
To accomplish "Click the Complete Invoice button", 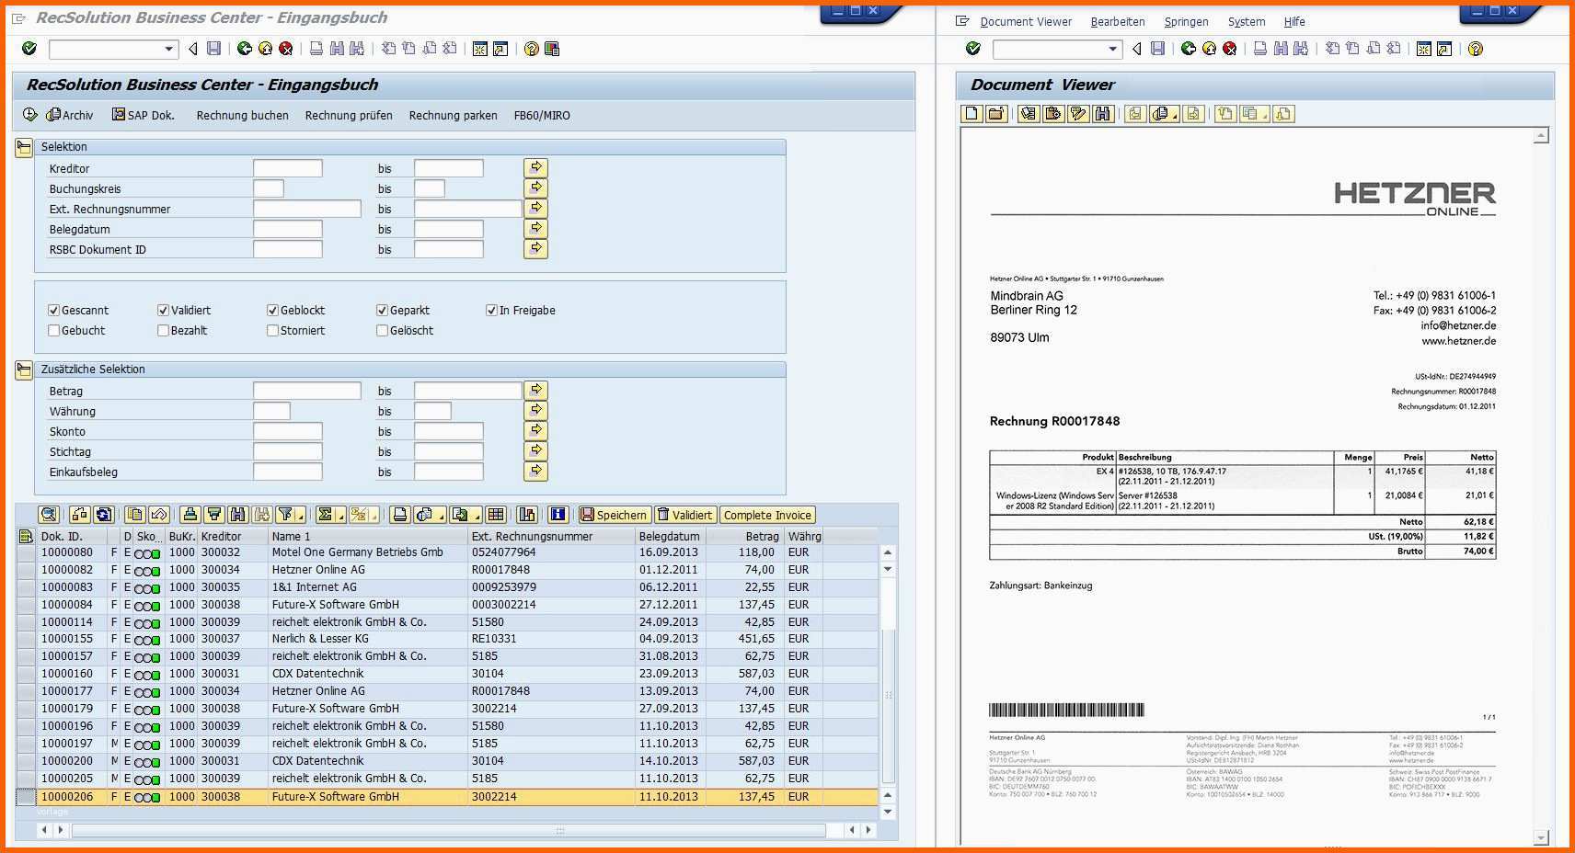I will [x=767, y=515].
